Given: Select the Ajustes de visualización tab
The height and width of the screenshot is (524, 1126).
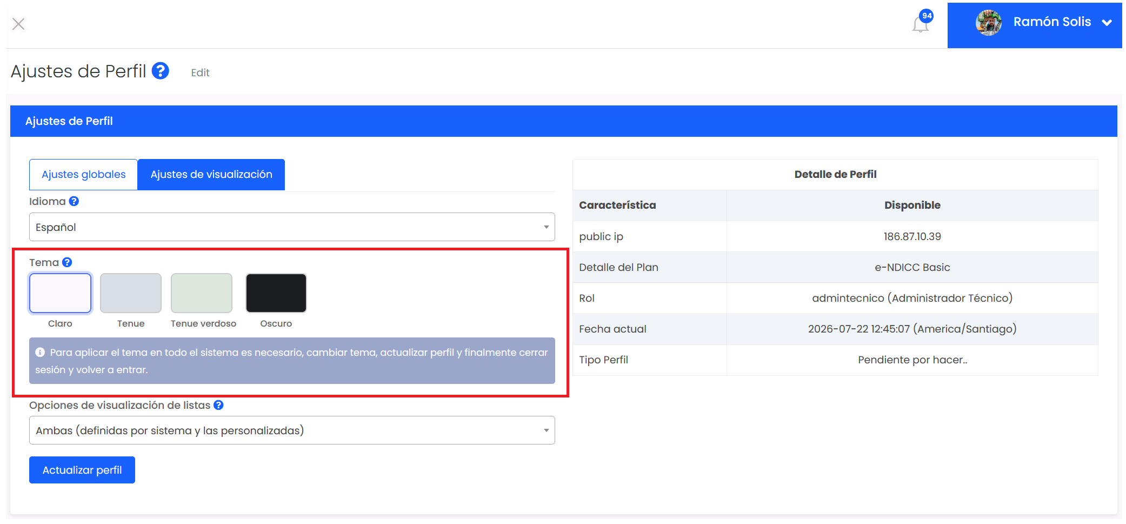Looking at the screenshot, I should coord(211,175).
